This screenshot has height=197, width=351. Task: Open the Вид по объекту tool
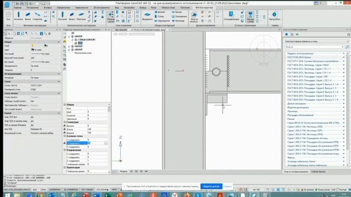click(x=194, y=16)
